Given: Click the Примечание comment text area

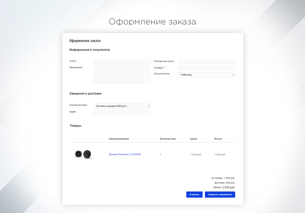Looking at the screenshot, I should [x=122, y=74].
